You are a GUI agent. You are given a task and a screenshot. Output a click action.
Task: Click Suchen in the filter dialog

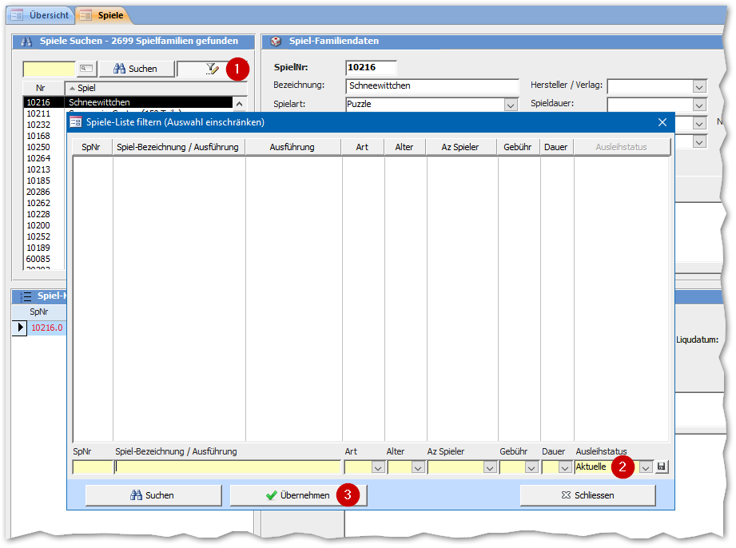tap(153, 495)
